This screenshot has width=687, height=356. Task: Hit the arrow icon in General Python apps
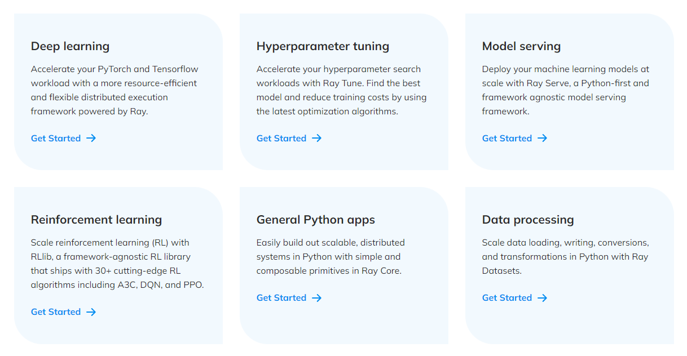click(x=317, y=297)
